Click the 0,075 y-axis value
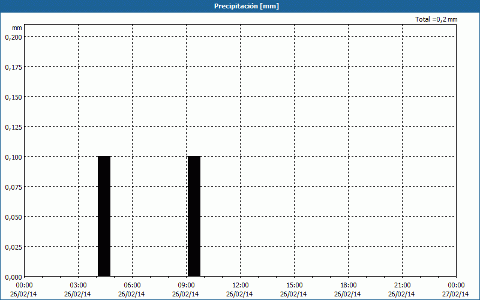The height and width of the screenshot is (300, 480). tap(13, 187)
